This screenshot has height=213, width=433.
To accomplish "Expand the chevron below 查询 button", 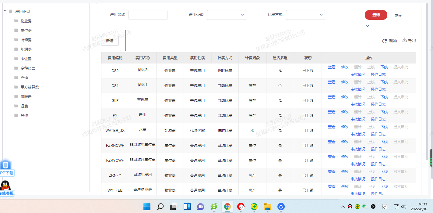I will (x=367, y=26).
